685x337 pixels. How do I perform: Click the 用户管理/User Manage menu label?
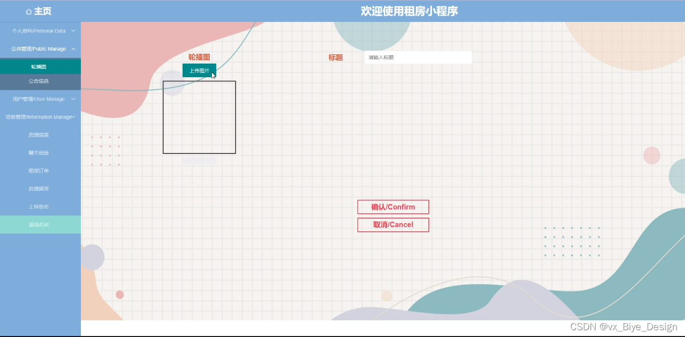tap(39, 99)
